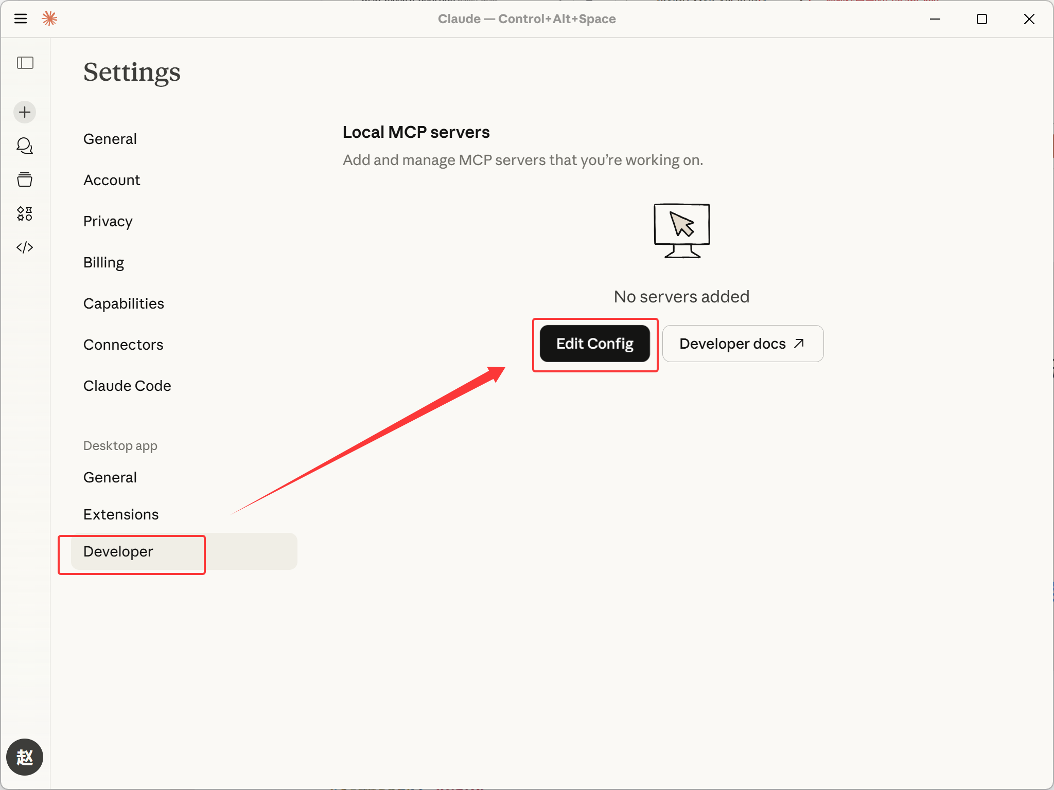Switch to Capabilities settings
This screenshot has height=790, width=1054.
124,303
